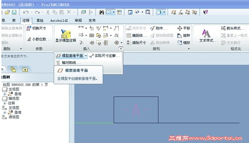Undo the last action
Image resolution: width=249 pixels, height=143 pixels.
coord(26,12)
